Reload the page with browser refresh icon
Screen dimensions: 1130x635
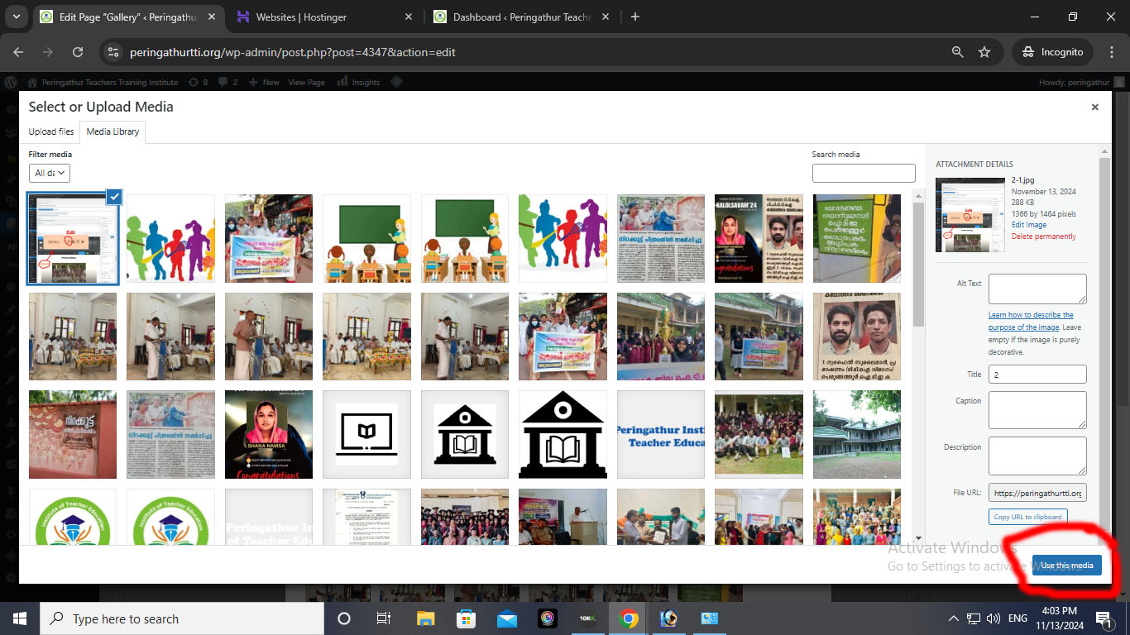coord(78,52)
